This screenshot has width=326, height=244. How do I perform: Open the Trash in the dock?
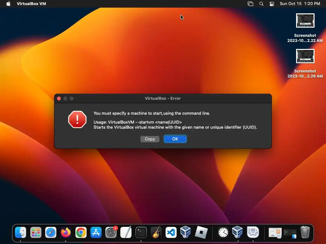(305, 232)
